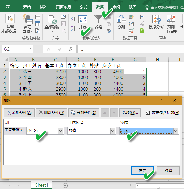Sort ascending with the A-Z icon
The width and height of the screenshot is (184, 189).
tap(73, 19)
